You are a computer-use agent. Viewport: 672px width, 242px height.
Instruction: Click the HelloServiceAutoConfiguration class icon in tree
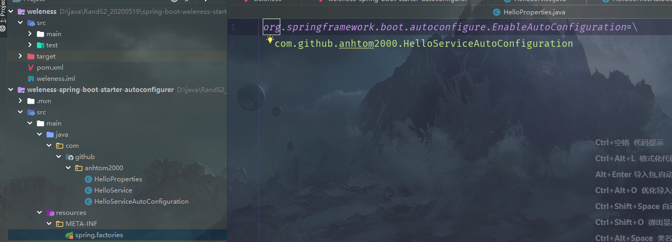click(88, 202)
